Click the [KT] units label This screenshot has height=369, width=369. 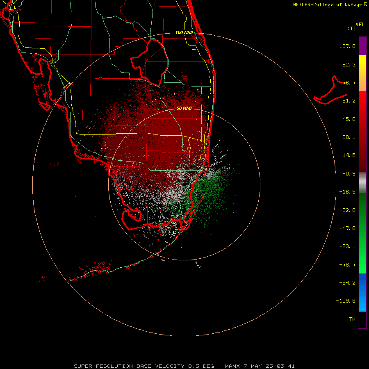[350, 28]
